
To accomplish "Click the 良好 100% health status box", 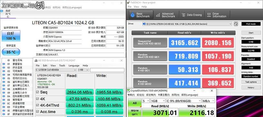I will point(11,36).
